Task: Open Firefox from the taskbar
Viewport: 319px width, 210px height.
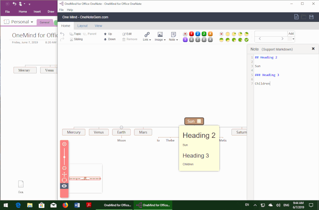Action: tap(65, 205)
